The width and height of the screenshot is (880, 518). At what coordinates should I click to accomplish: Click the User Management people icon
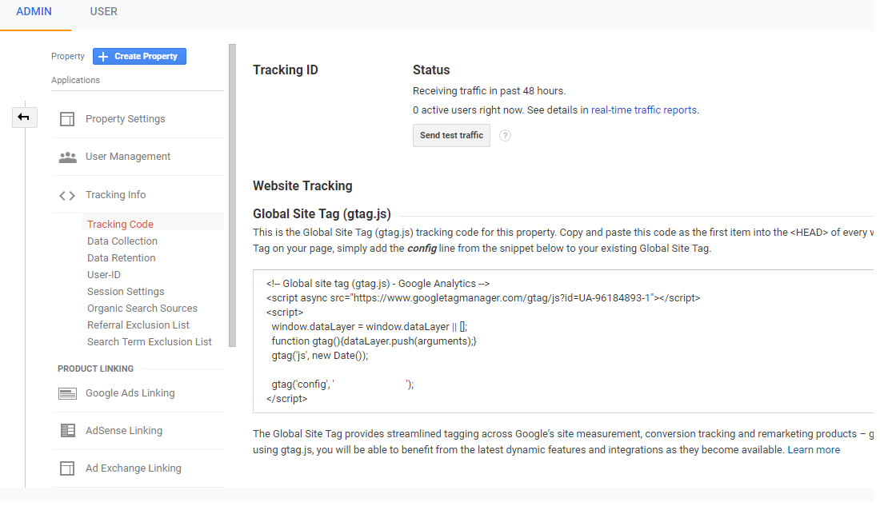point(67,157)
